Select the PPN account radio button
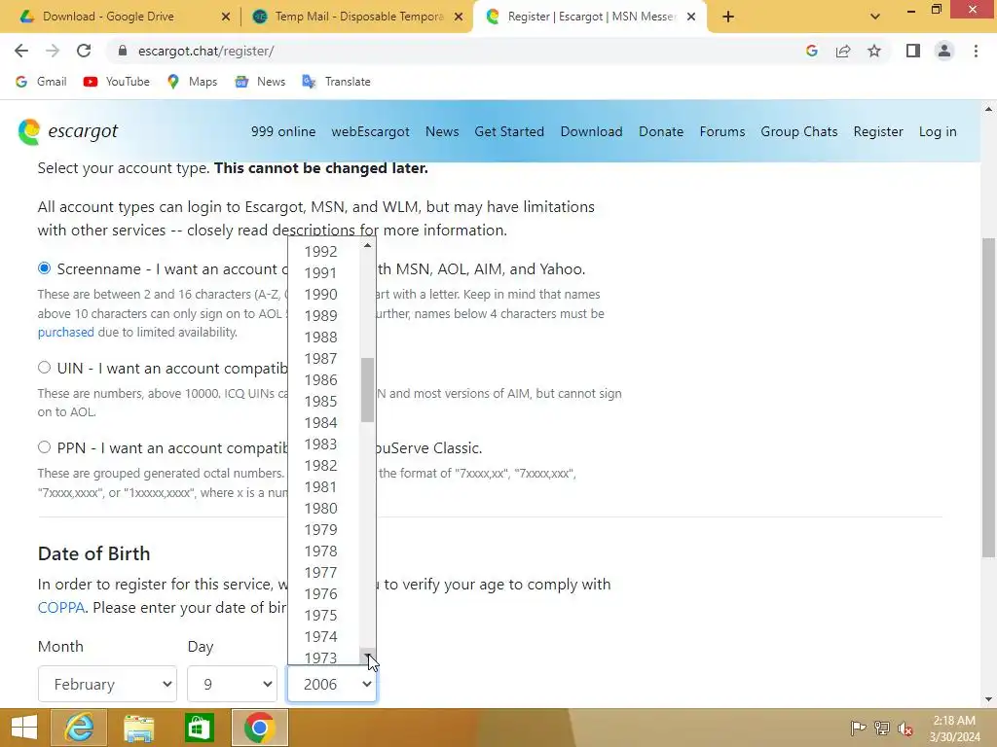This screenshot has width=997, height=747. [44, 447]
